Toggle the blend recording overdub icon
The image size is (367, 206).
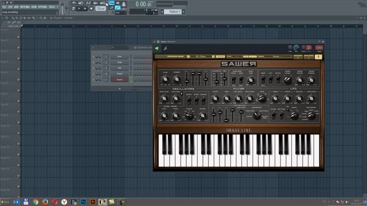pyautogui.click(x=96, y=3)
